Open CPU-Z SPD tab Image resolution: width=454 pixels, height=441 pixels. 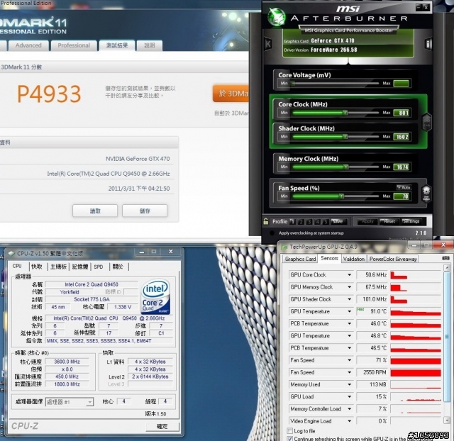point(99,267)
